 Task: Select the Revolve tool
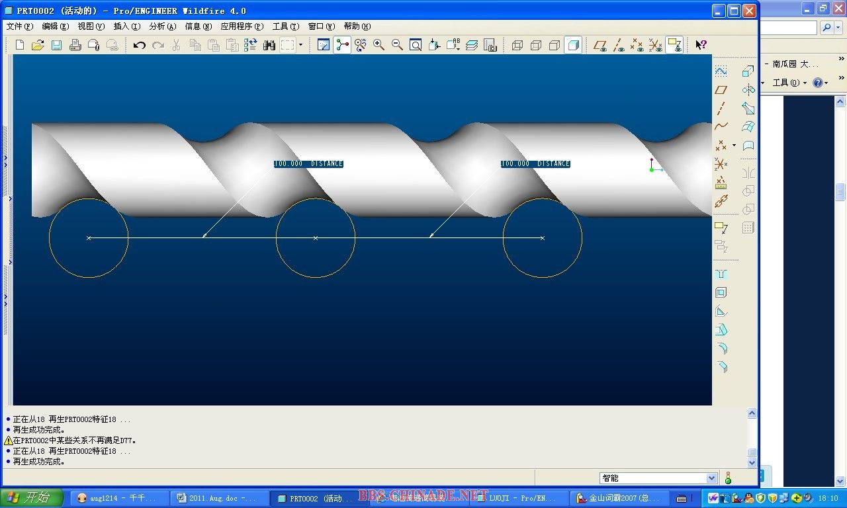pos(748,89)
